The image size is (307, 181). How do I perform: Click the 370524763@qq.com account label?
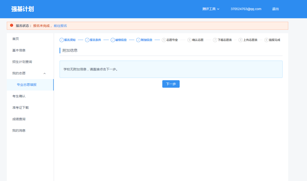[x=246, y=9]
